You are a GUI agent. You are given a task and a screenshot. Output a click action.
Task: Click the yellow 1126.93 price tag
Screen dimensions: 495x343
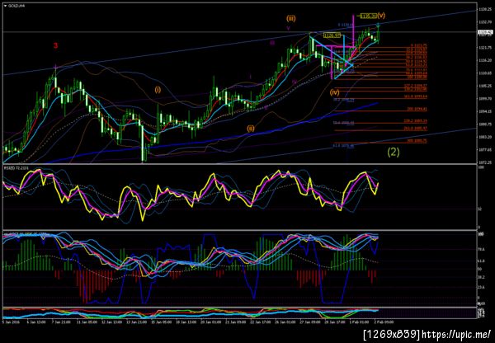pos(332,35)
